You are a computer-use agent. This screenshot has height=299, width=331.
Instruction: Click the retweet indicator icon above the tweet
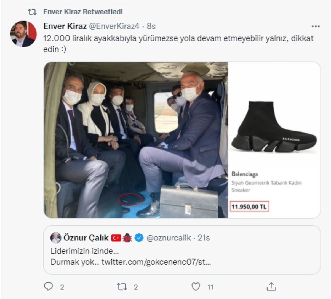pos(32,12)
